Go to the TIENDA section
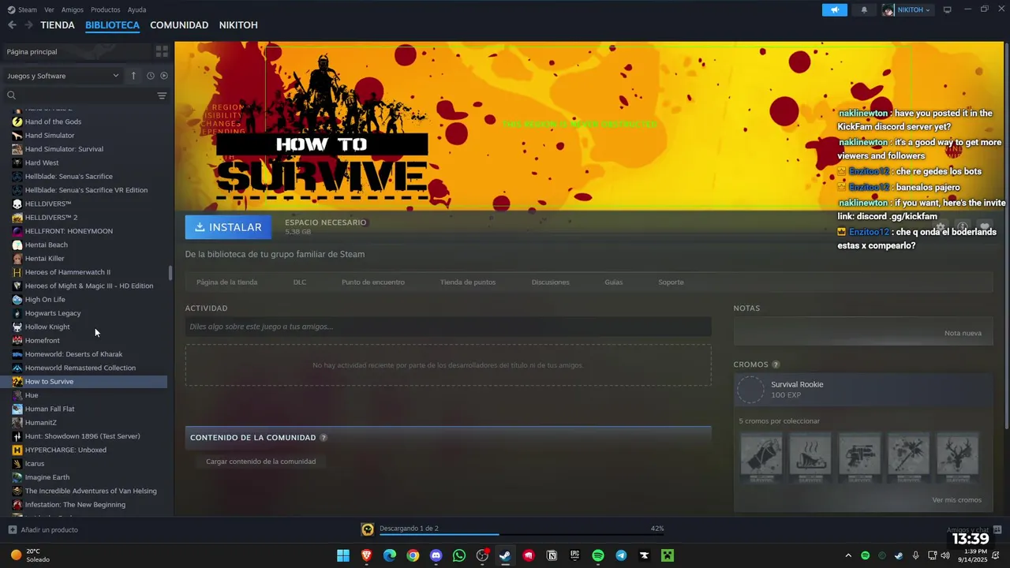The height and width of the screenshot is (568, 1010). (58, 25)
